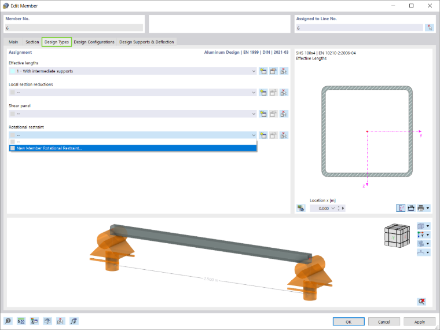Viewport: 440px width, 330px height.
Task: Click the display monitor settings icon
Action: click(47, 321)
